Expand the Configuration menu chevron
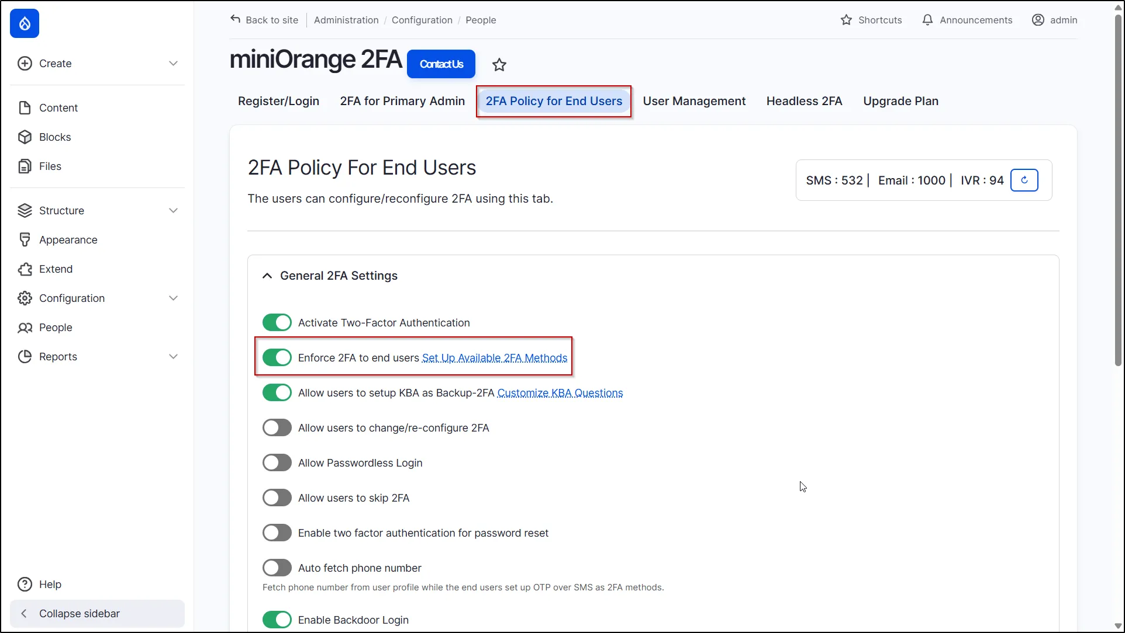This screenshot has width=1125, height=633. [173, 298]
